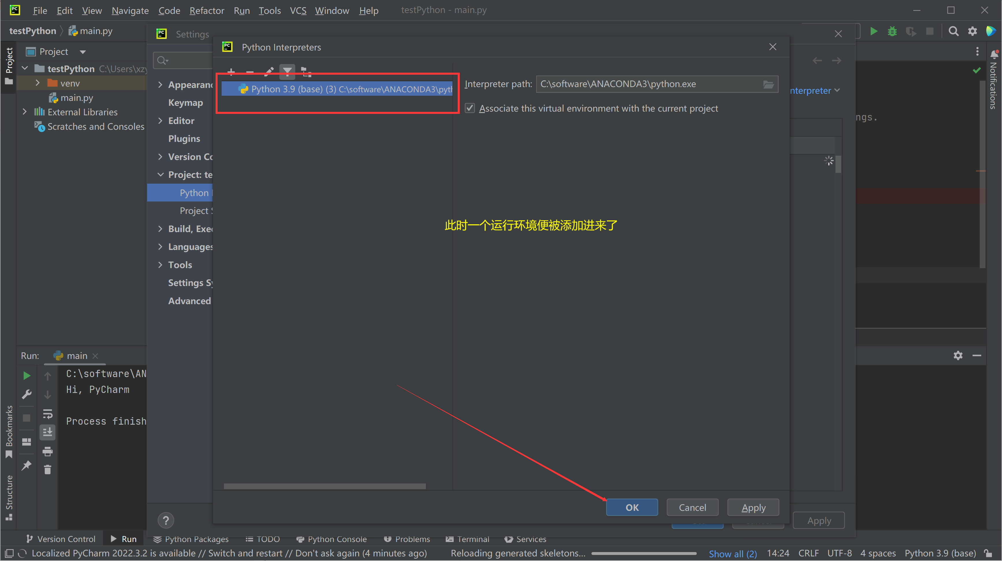Toggle the filter funnel in Python Interpreters
Viewport: 1002px width, 561px height.
287,71
